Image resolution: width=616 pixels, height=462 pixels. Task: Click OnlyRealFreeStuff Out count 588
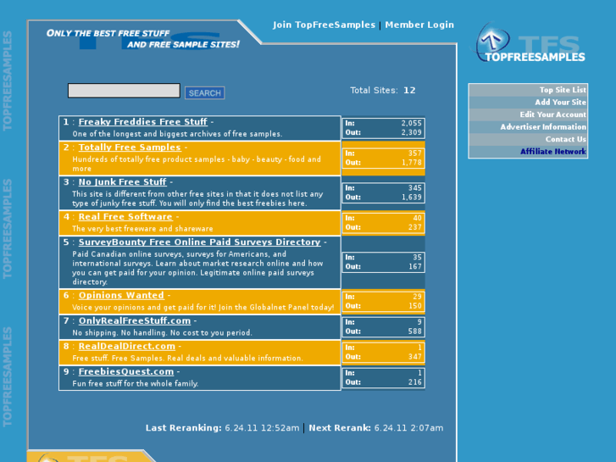coord(414,331)
